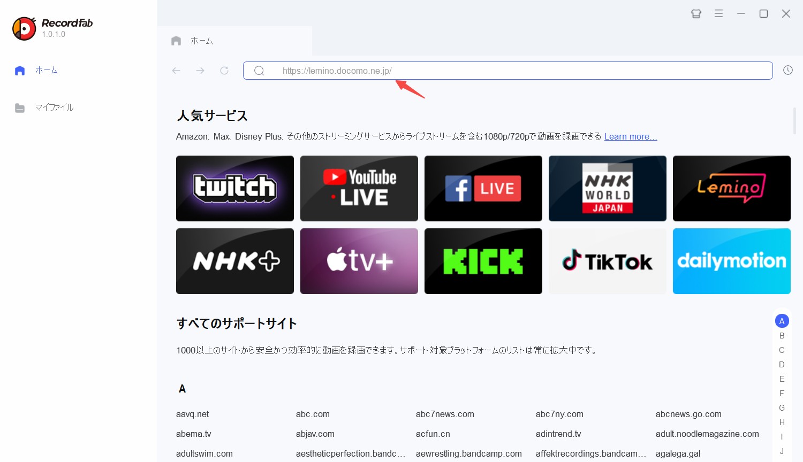Viewport: 803px width, 462px height.
Task: Jump to letter H in the index
Action: (782, 422)
